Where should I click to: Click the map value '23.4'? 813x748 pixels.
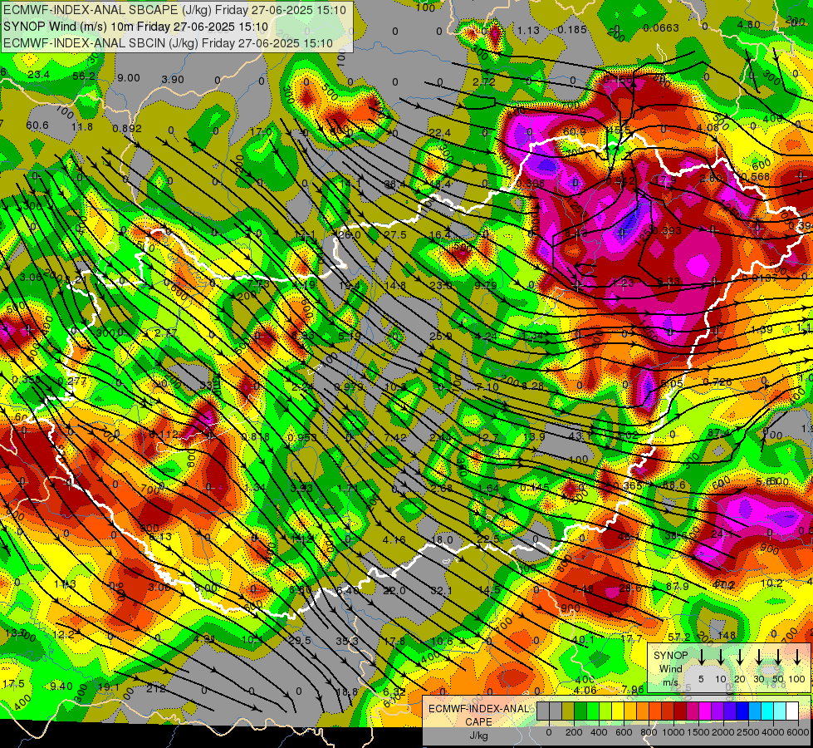tap(39, 75)
